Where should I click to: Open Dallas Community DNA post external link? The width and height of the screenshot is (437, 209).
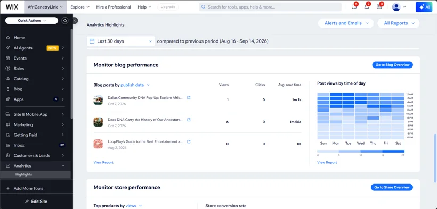pos(189,98)
